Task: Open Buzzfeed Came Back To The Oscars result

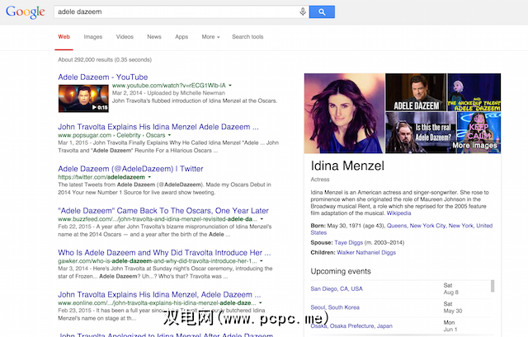Action: click(x=163, y=211)
